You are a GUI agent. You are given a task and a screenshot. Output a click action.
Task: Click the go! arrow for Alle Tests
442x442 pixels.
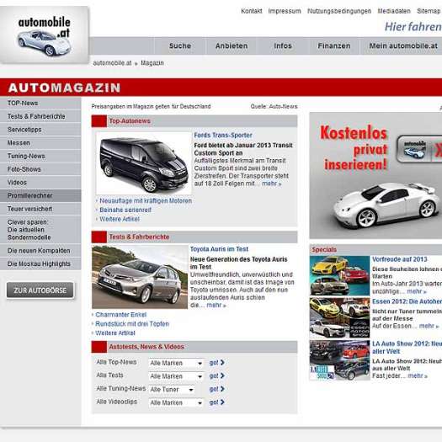tap(216, 375)
